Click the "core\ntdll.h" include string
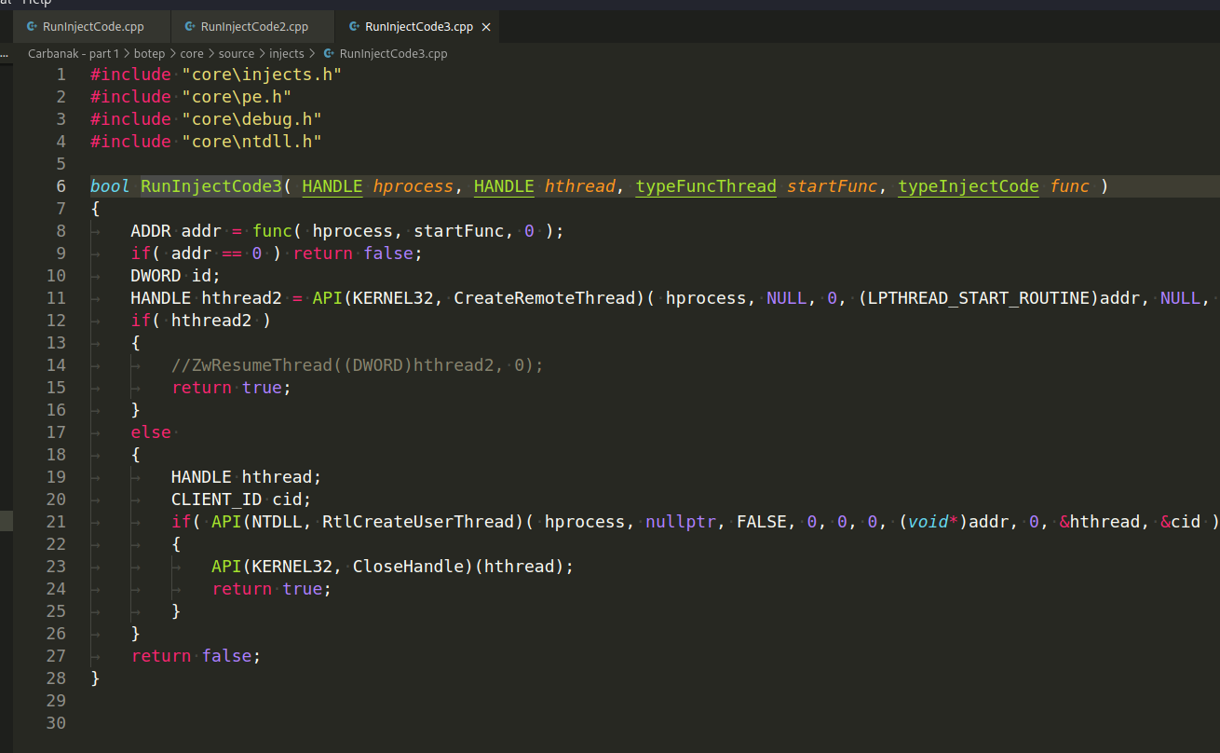This screenshot has width=1220, height=753. point(251,142)
